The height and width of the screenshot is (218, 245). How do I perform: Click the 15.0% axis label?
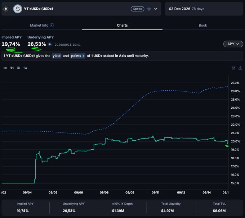coord(235,183)
